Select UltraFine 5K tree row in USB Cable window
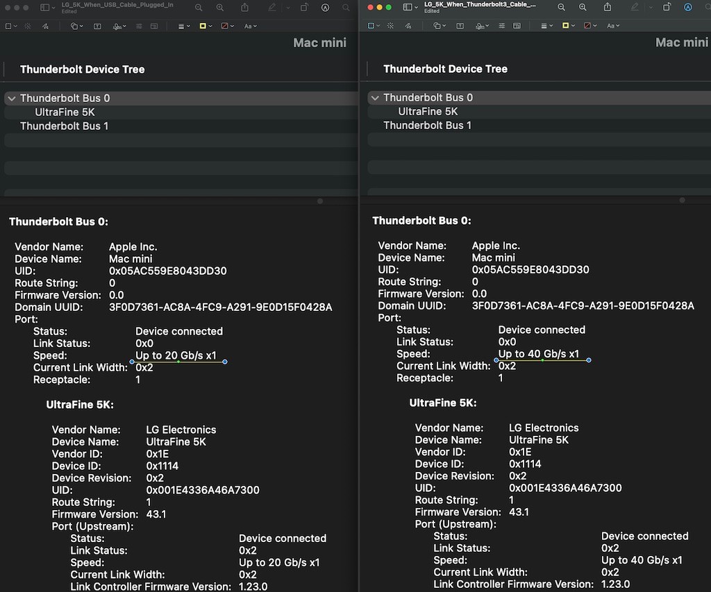This screenshot has width=711, height=592. 181,112
